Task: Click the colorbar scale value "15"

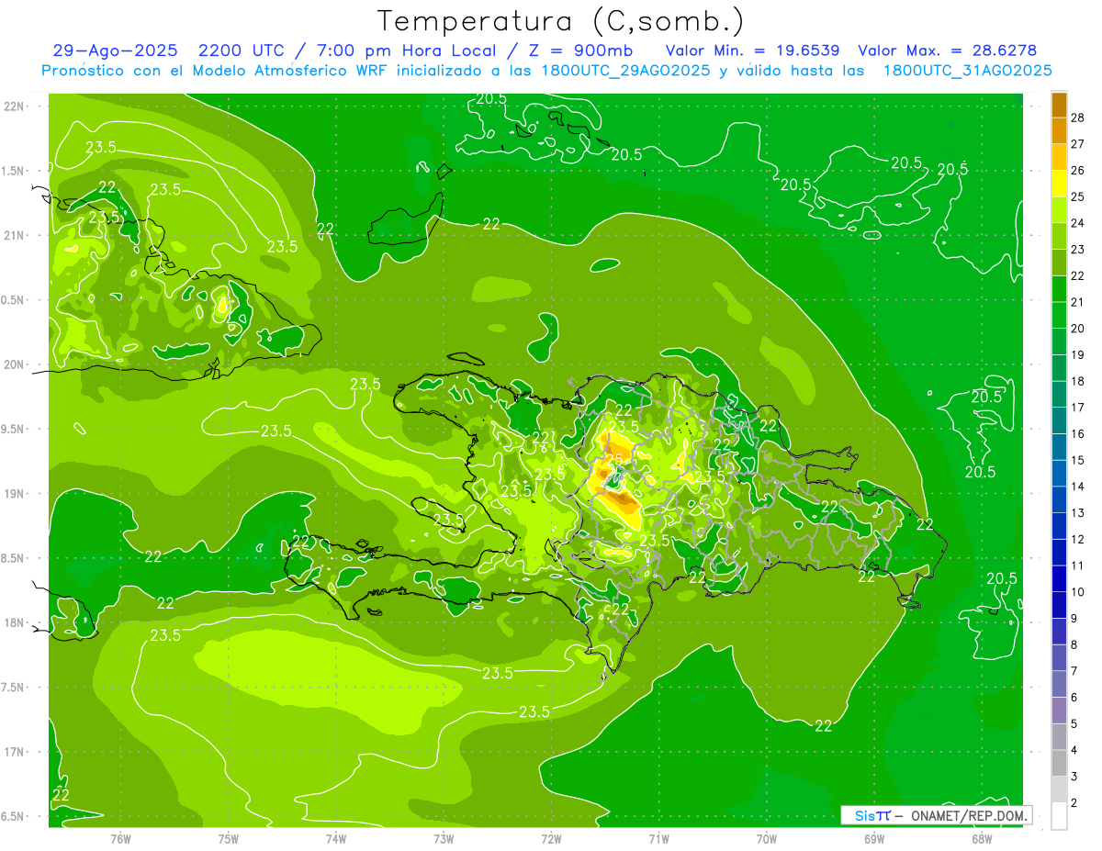Action: click(1077, 460)
